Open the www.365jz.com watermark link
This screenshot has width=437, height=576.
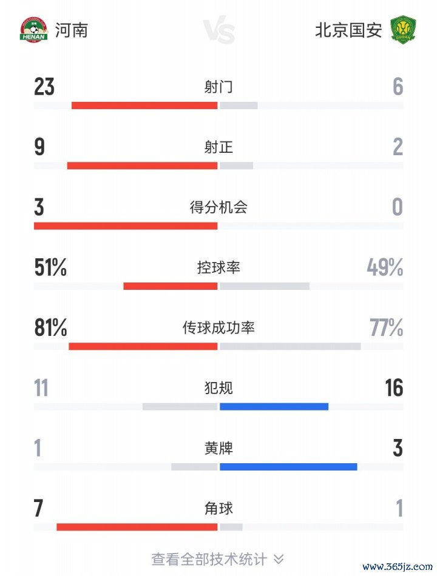[x=398, y=566]
